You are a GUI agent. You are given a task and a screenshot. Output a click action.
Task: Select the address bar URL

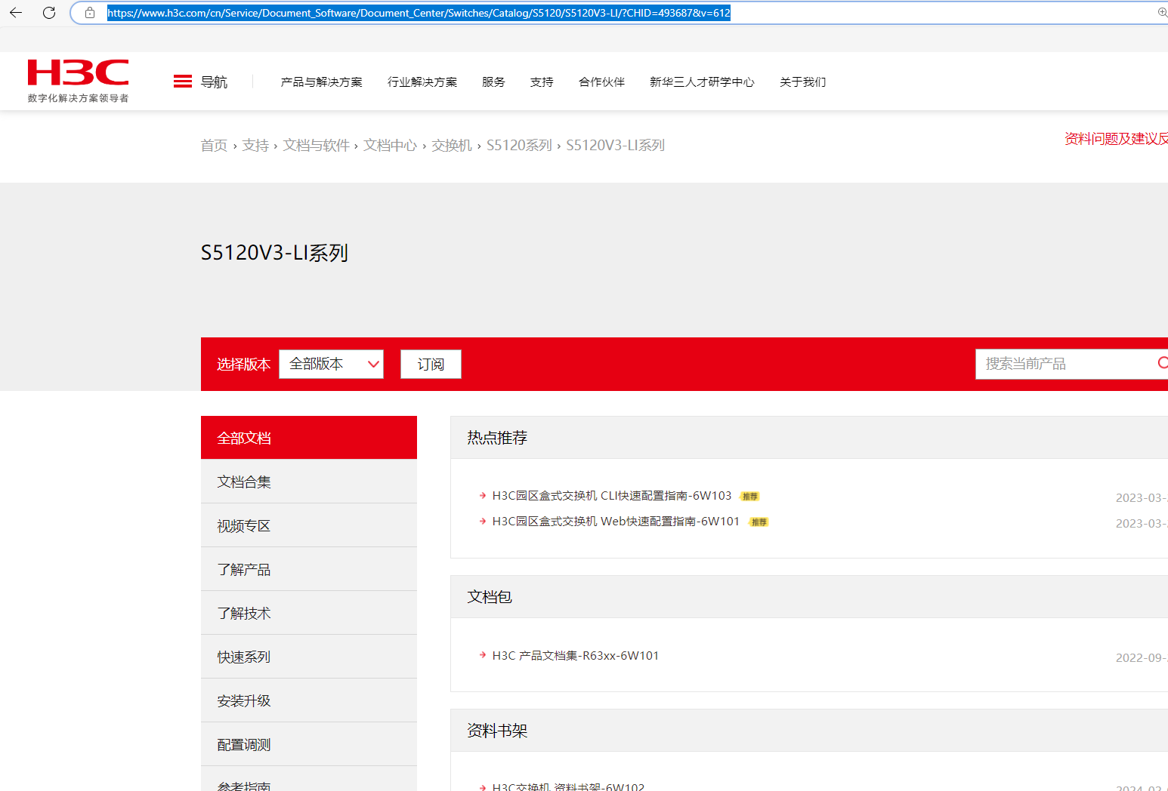point(419,13)
